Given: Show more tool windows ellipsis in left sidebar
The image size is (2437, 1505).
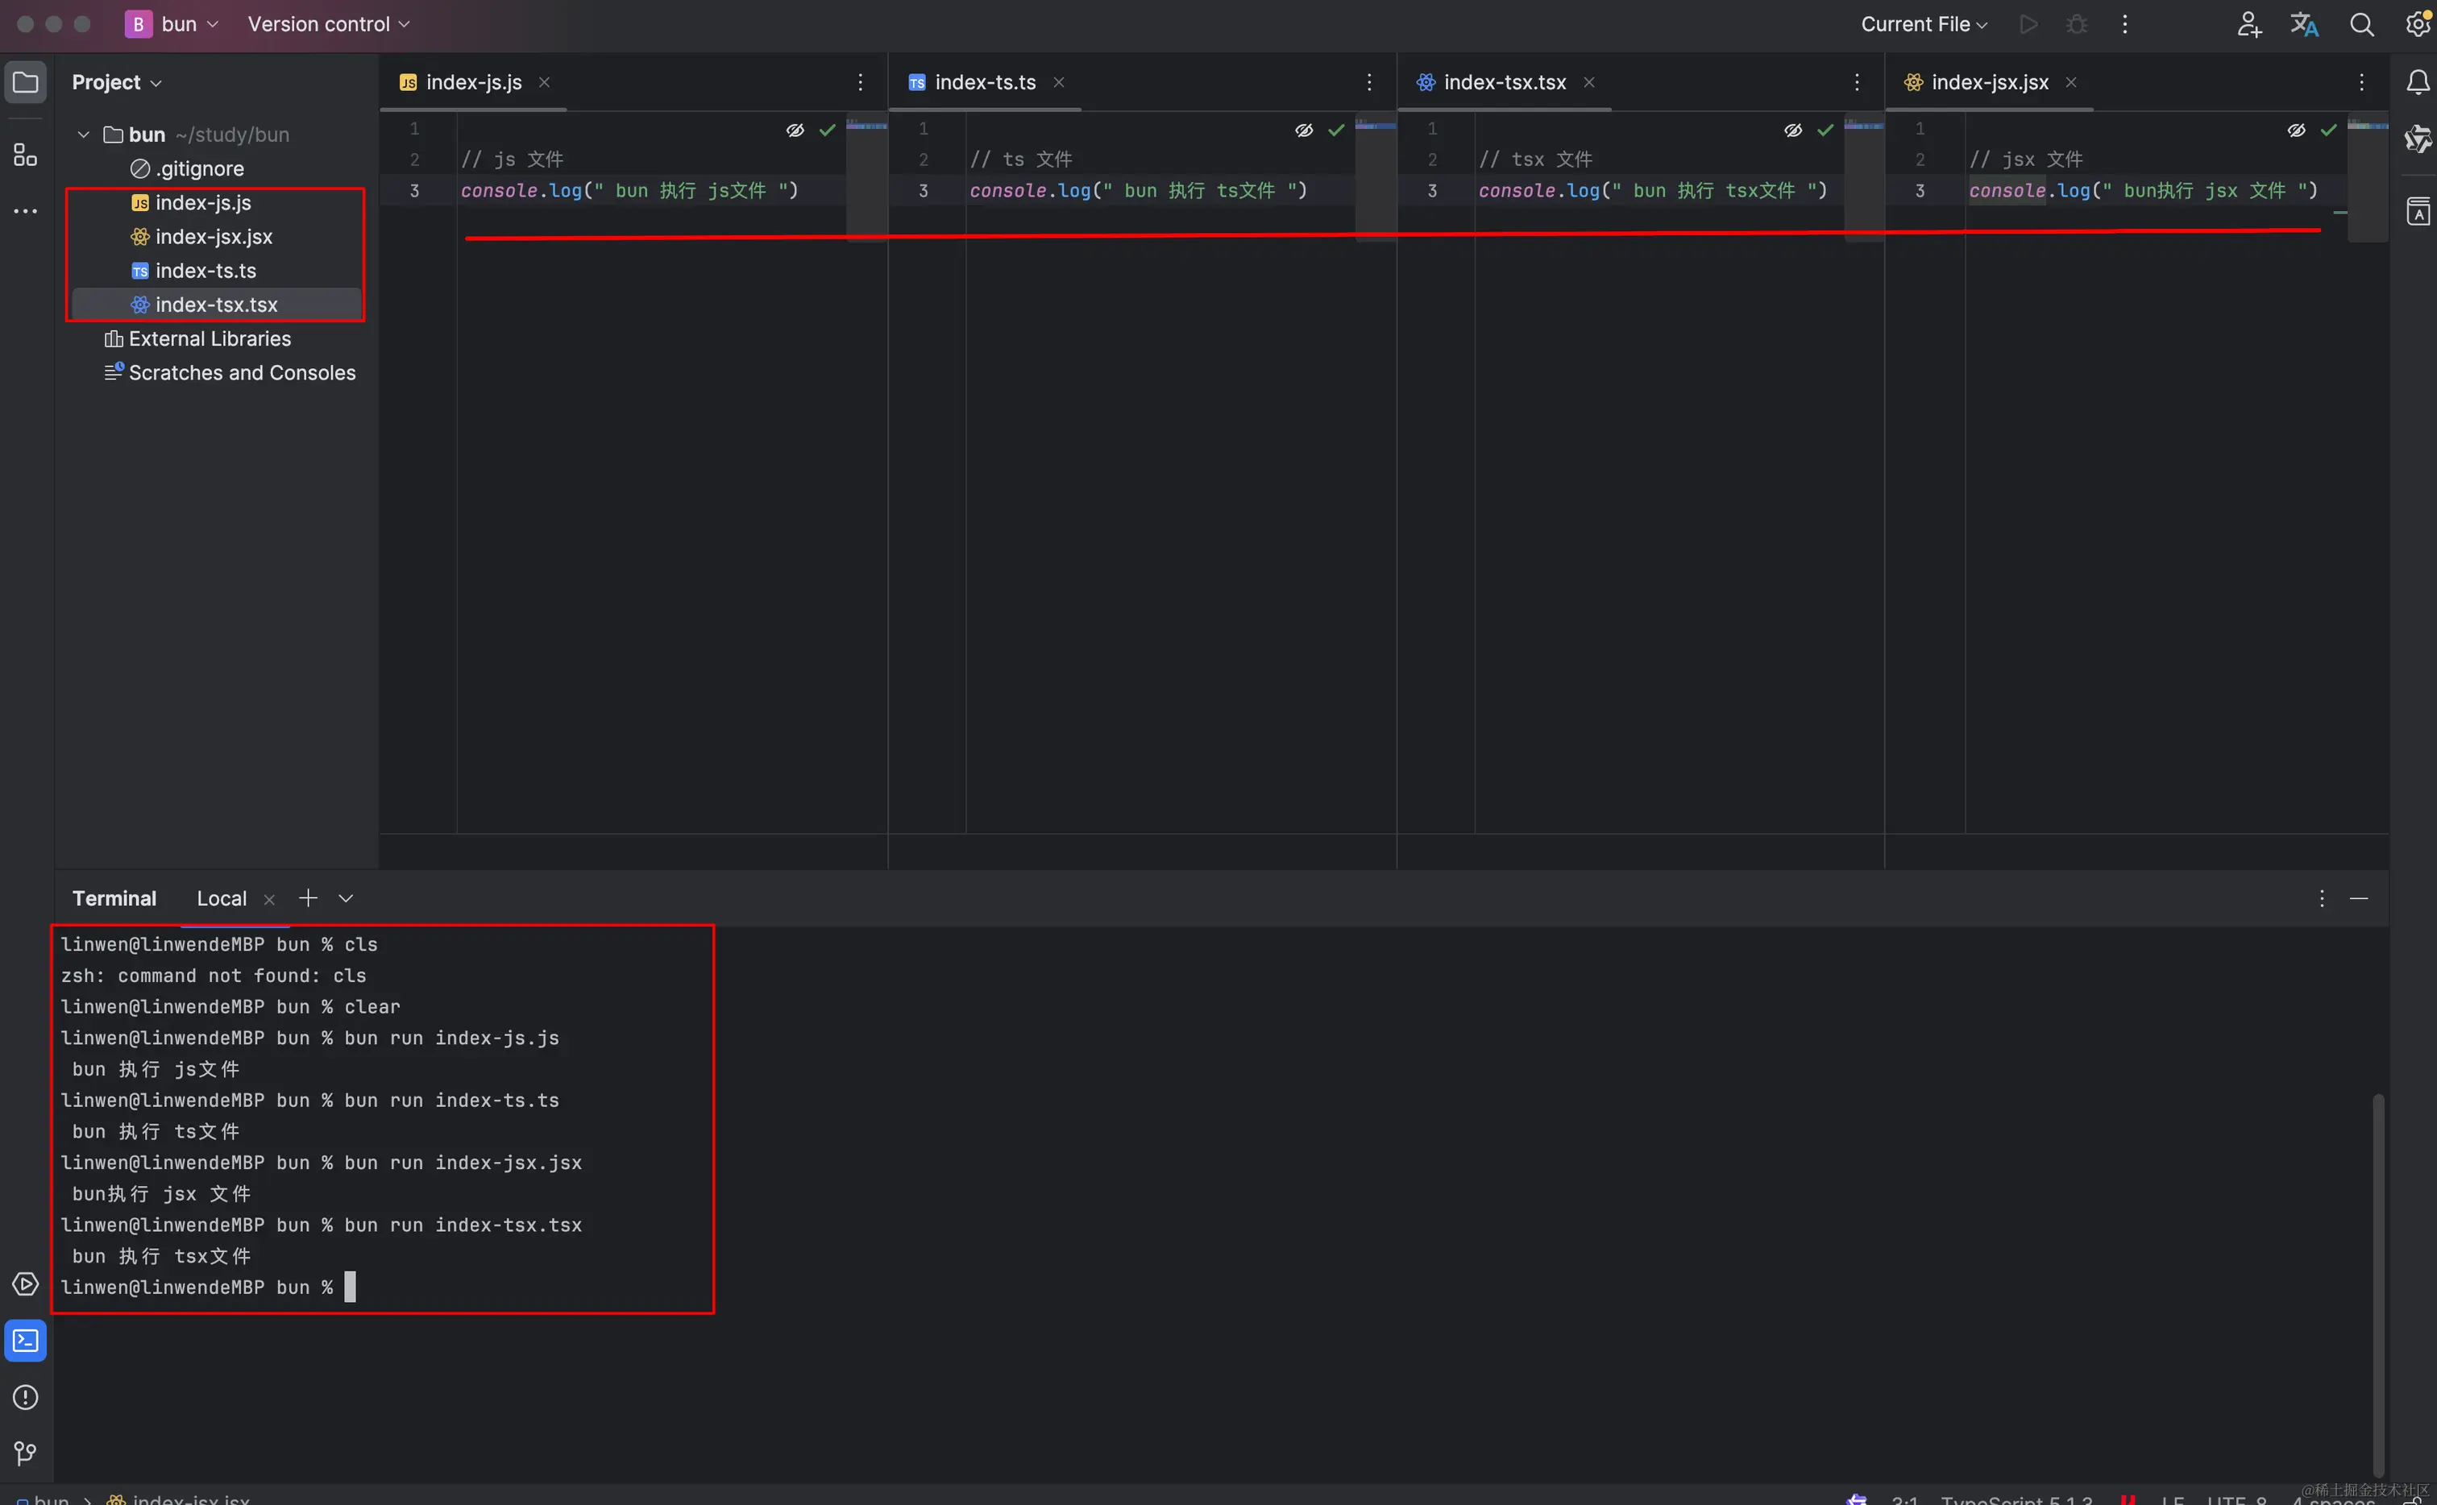Looking at the screenshot, I should pyautogui.click(x=26, y=211).
